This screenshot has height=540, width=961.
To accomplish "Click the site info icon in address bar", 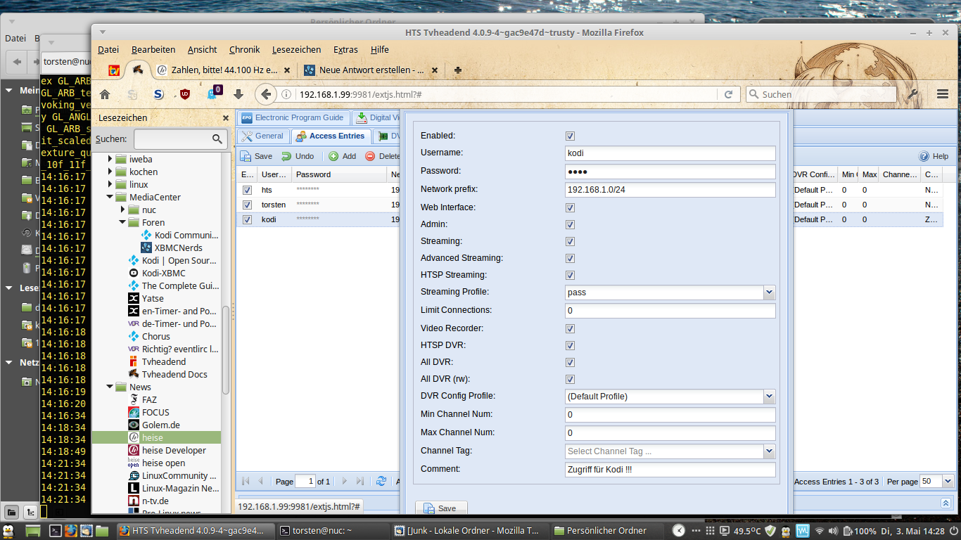I will (286, 94).
